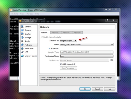Click the Audio speaker icon
This screenshot has width=131, height=99.
[22, 41]
